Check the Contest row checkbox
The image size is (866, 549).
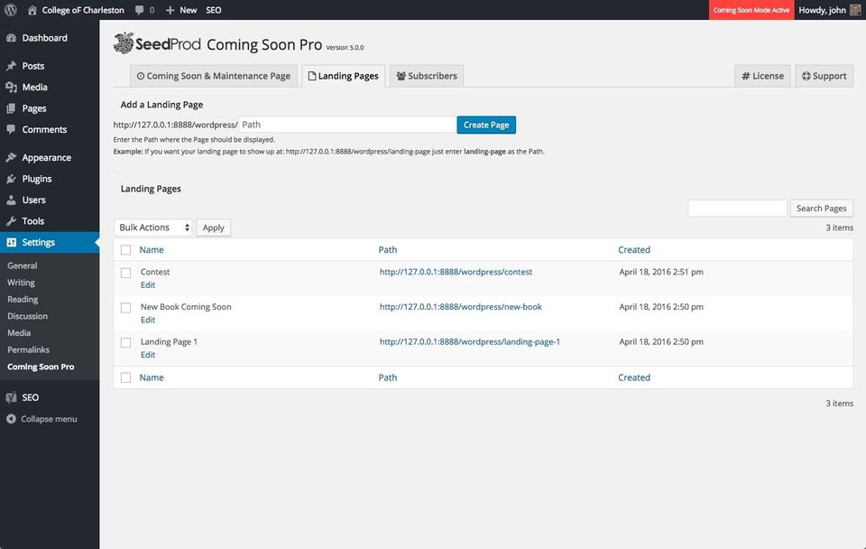pyautogui.click(x=126, y=273)
